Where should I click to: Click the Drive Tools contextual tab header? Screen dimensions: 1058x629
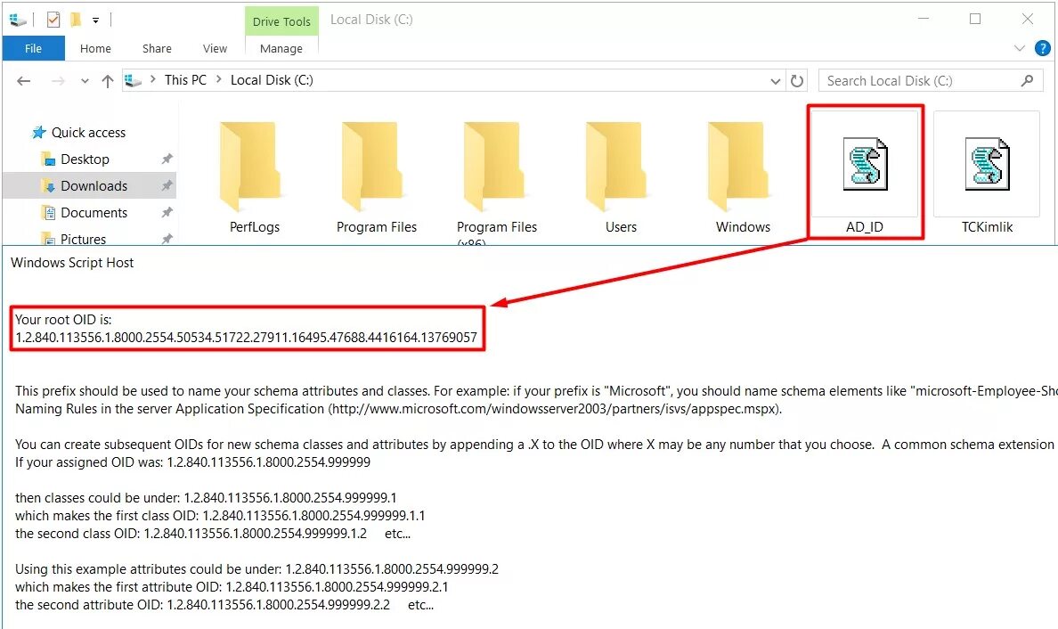click(281, 21)
